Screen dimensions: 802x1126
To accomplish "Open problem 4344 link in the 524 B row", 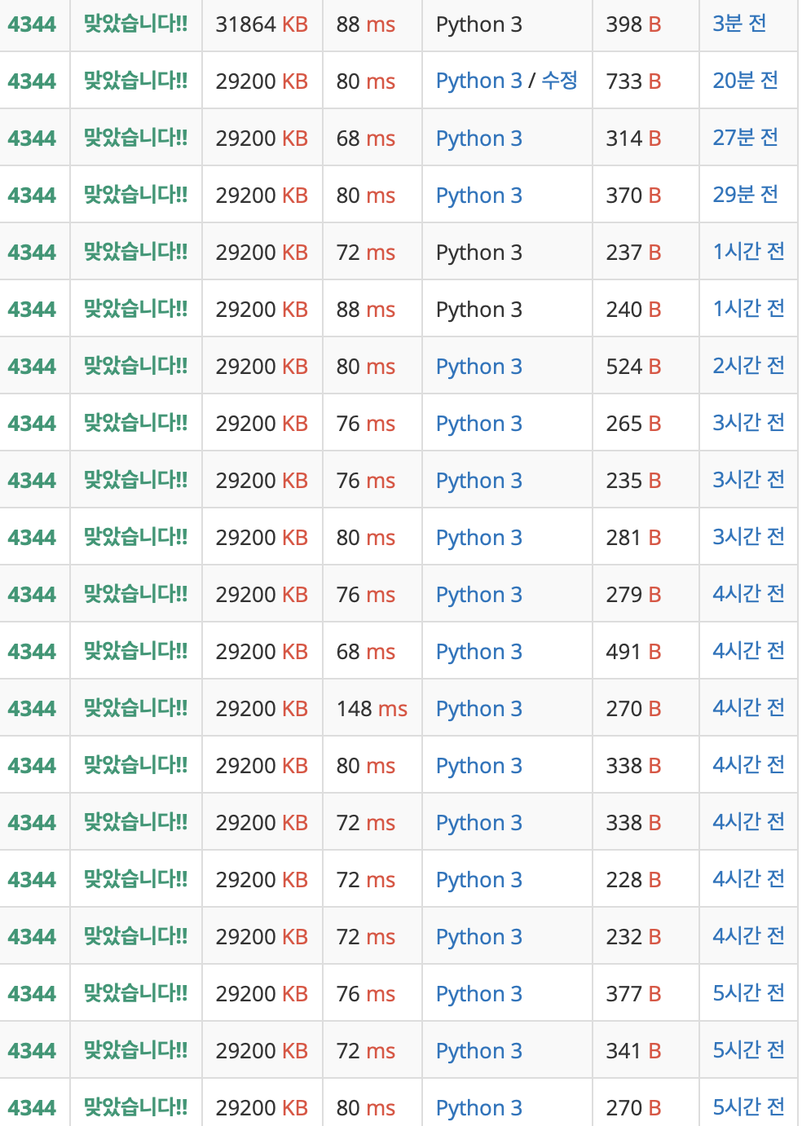I will 32,367.
